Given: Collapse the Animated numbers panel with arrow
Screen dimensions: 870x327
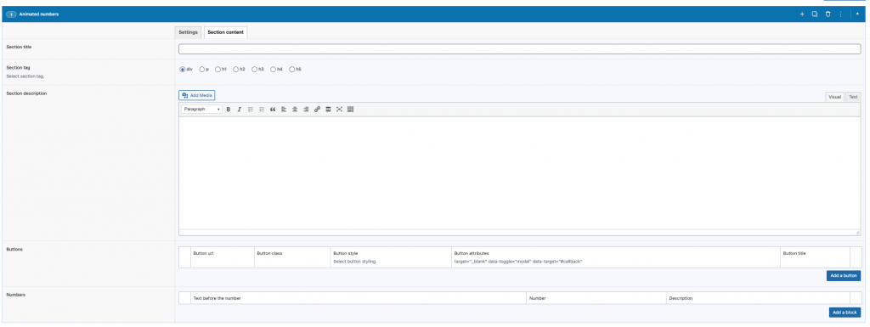Looking at the screenshot, I should tap(857, 14).
